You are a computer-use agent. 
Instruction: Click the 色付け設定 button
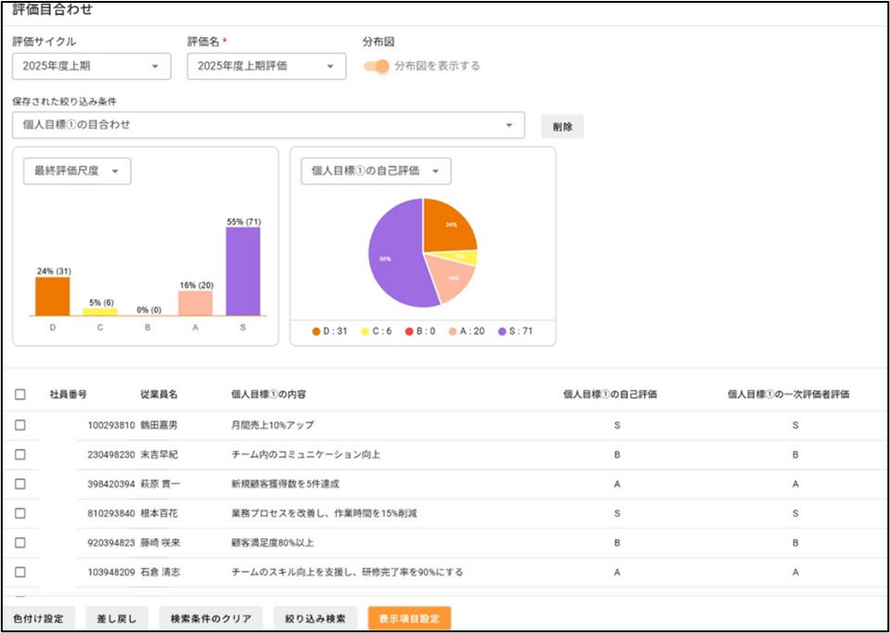[38, 618]
